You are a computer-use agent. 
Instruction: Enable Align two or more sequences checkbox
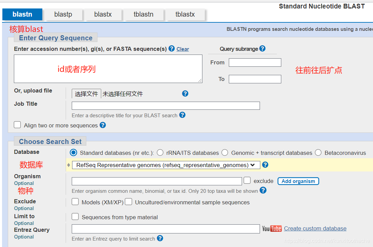pos(17,125)
